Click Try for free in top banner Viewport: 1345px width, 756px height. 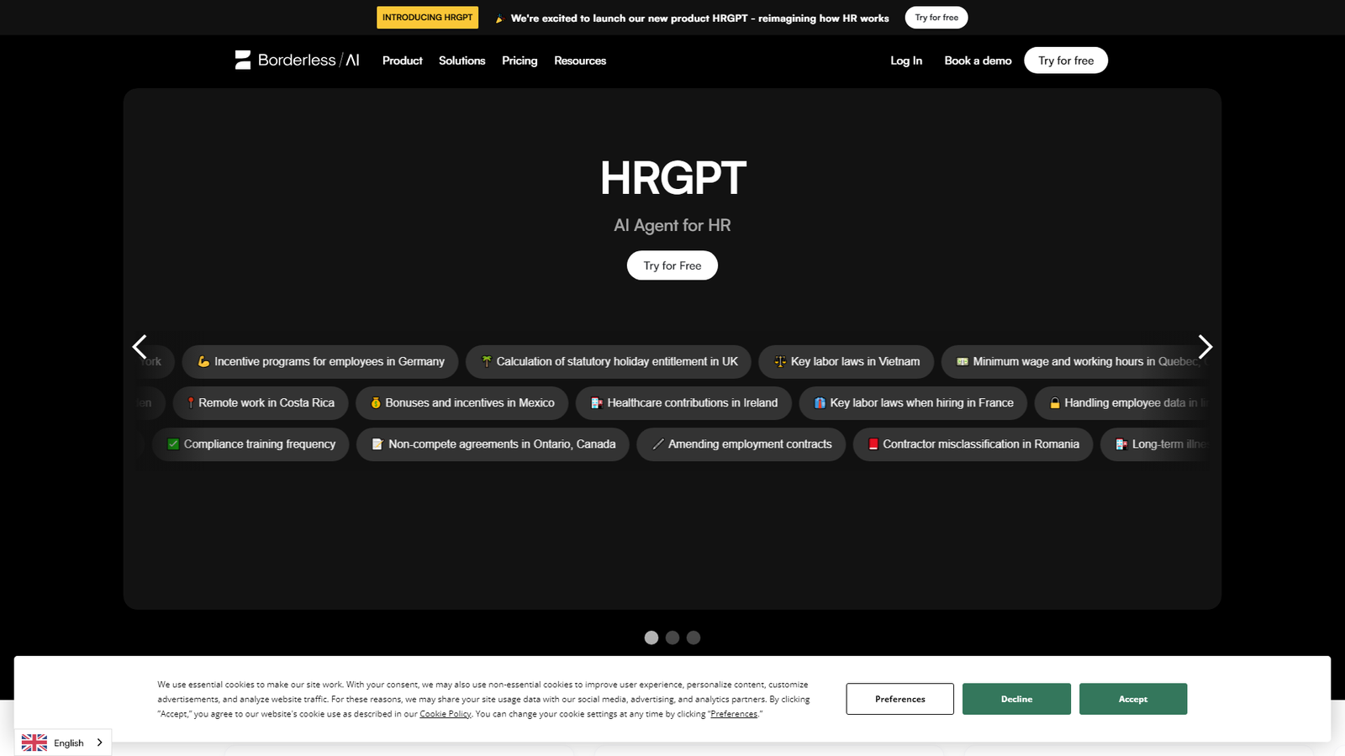(936, 18)
